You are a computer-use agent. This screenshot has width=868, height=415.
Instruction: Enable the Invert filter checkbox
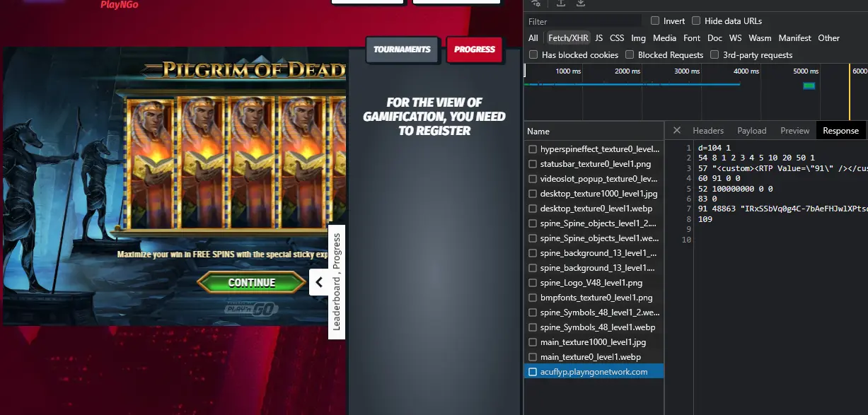[x=655, y=21]
